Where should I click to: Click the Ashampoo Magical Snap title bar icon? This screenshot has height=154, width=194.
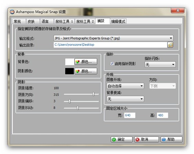[x=12, y=12]
